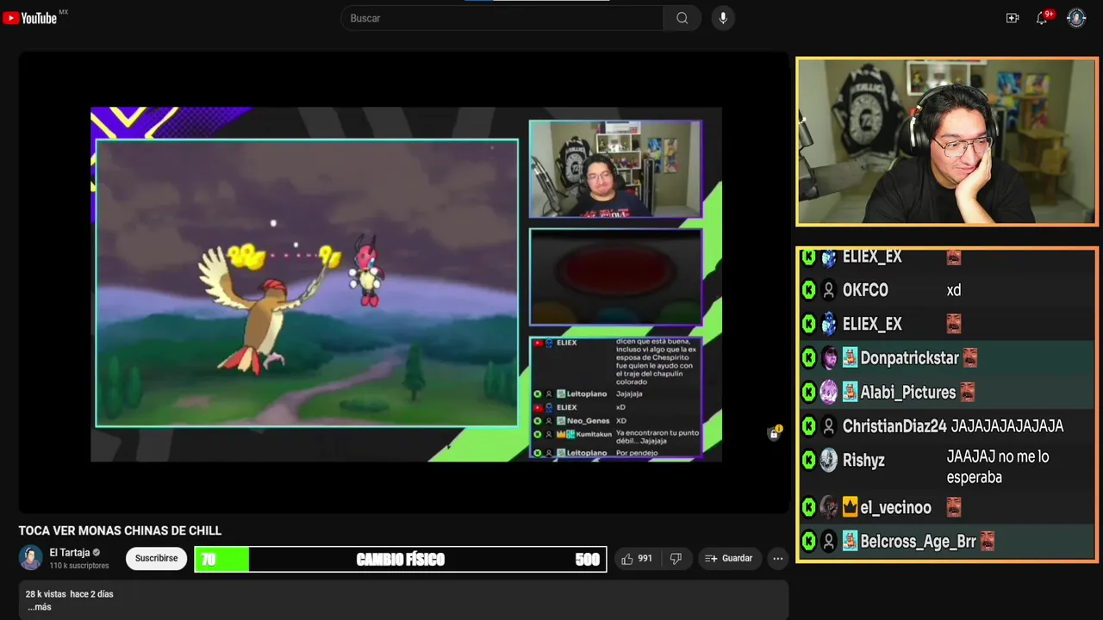Click the video title text
The height and width of the screenshot is (620, 1103).
click(x=120, y=530)
